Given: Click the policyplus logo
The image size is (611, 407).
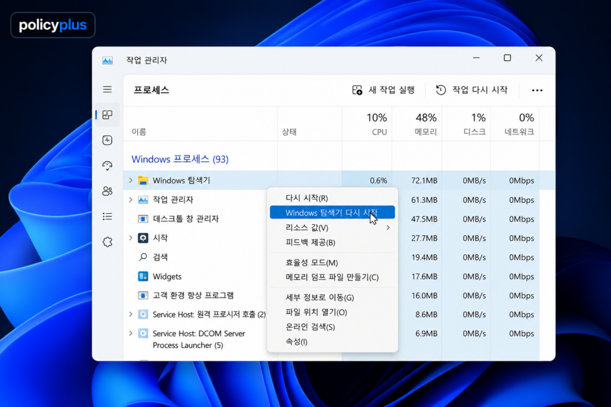Looking at the screenshot, I should 53,25.
